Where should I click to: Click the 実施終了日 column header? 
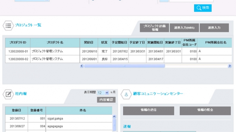click(x=173, y=43)
